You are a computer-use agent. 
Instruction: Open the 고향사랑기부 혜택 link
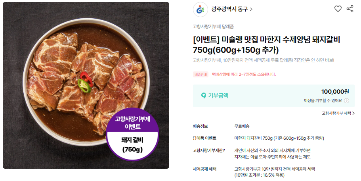pyautogui.click(x=336, y=113)
